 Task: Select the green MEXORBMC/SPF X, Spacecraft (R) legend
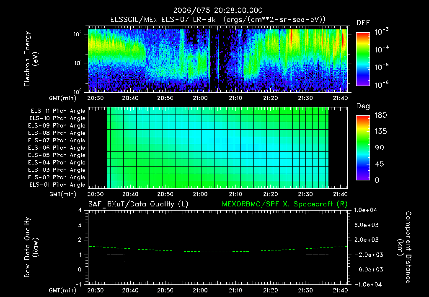coord(284,204)
